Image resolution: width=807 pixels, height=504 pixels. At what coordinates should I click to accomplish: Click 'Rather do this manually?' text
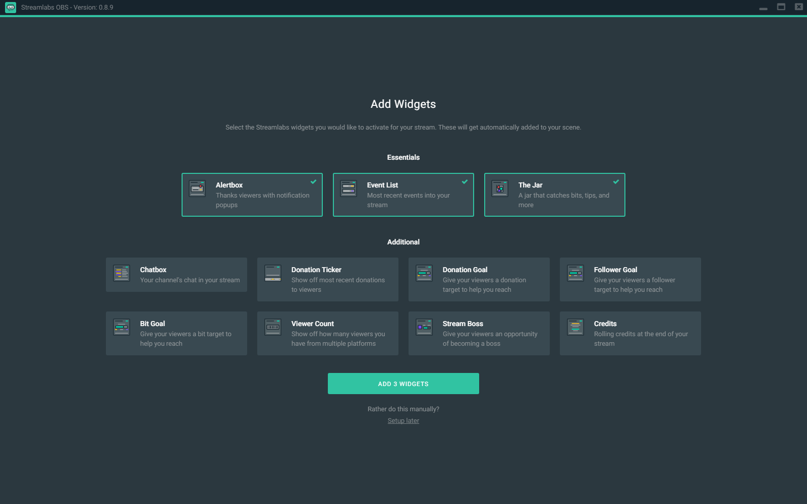click(x=403, y=409)
